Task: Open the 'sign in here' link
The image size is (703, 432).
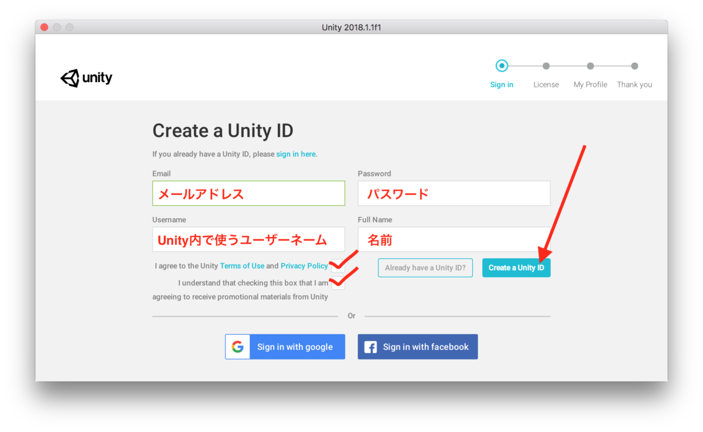Action: [x=296, y=154]
